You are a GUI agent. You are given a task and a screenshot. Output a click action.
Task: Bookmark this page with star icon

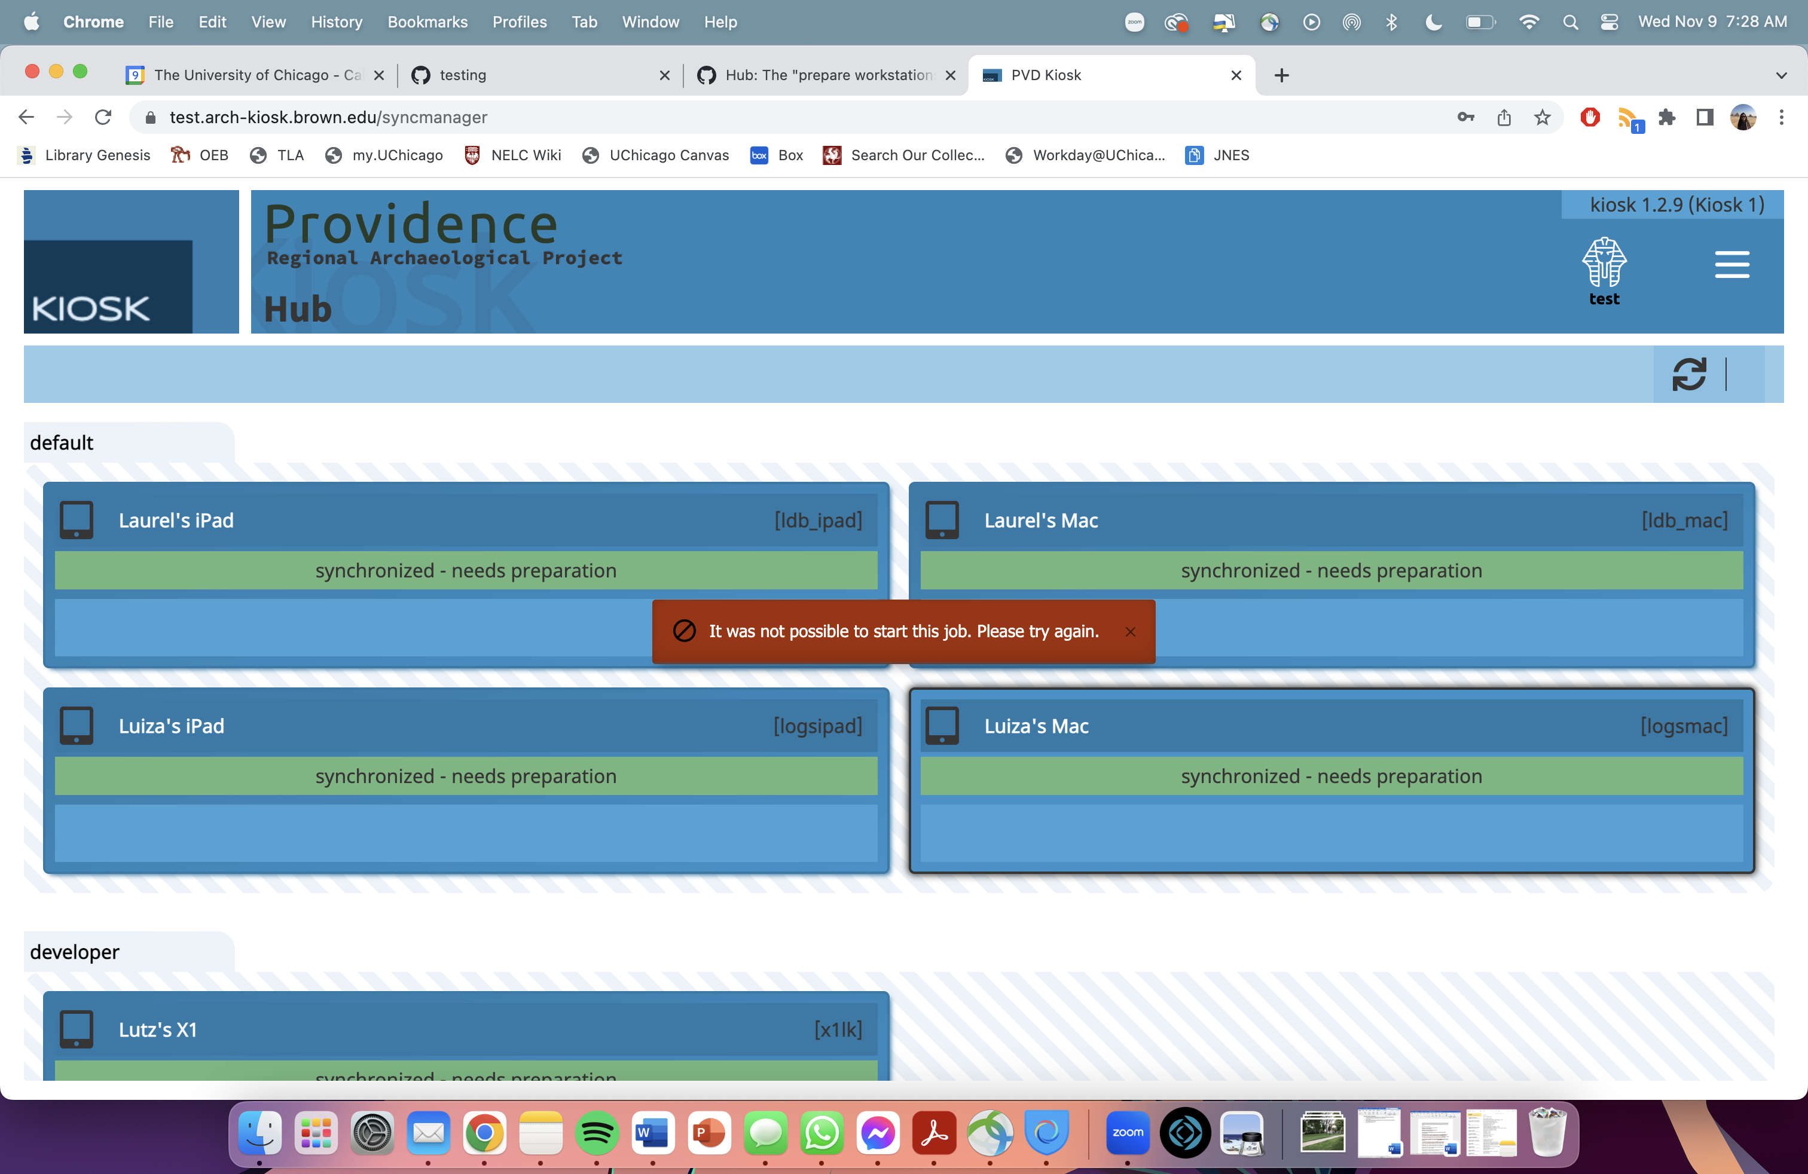[1542, 117]
